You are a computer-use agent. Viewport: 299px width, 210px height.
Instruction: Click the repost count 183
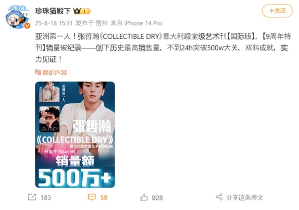click(x=46, y=198)
